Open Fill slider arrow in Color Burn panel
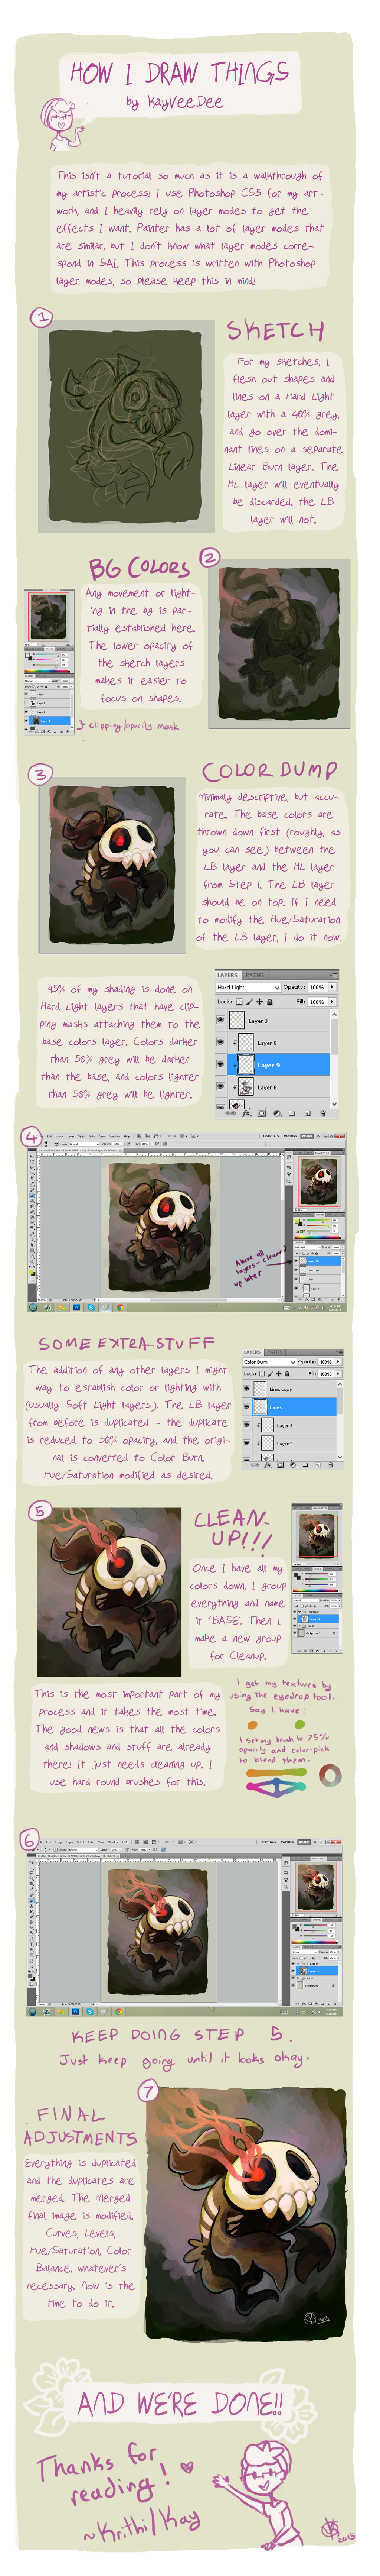The width and height of the screenshot is (380, 2576). click(x=338, y=1374)
